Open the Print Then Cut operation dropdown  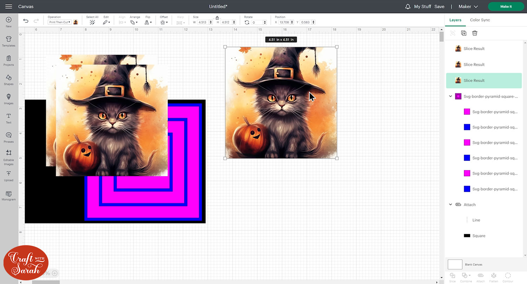pyautogui.click(x=59, y=22)
